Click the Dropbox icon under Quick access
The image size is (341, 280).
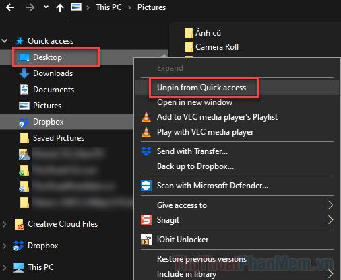24,123
